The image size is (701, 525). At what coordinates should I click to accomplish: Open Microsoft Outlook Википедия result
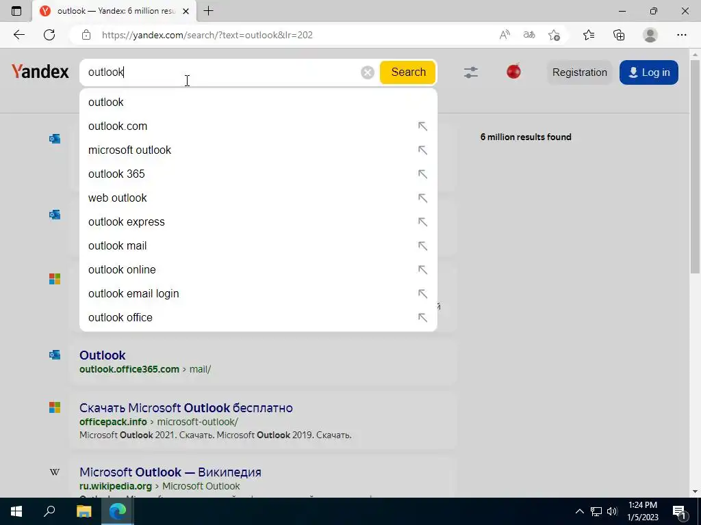point(170,472)
